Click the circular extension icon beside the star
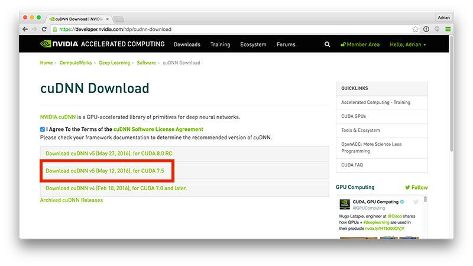The image size is (473, 266). coord(426,29)
